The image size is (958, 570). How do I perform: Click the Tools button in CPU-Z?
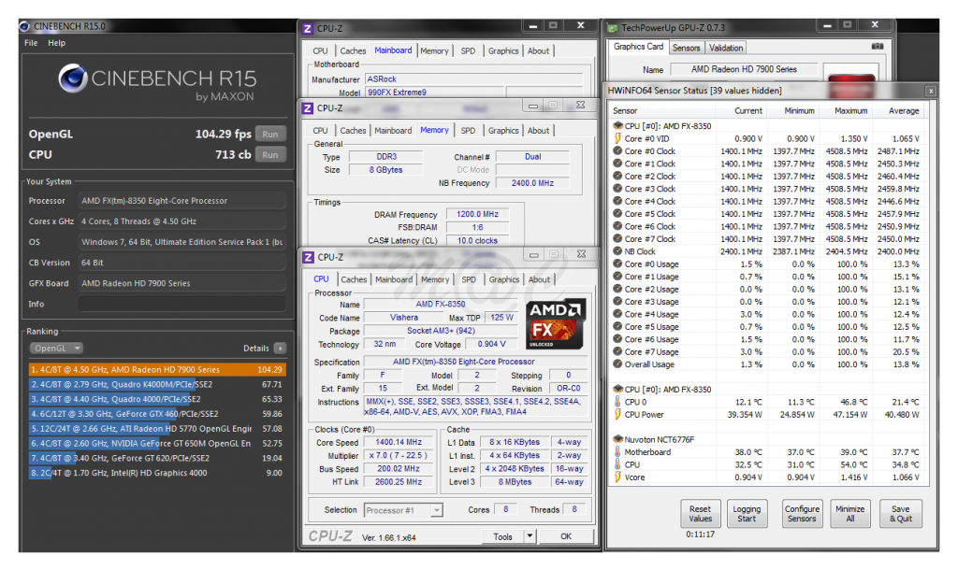click(502, 536)
